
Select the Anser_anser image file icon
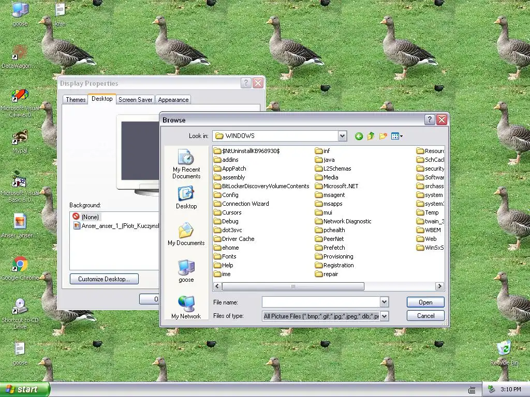click(x=20, y=225)
